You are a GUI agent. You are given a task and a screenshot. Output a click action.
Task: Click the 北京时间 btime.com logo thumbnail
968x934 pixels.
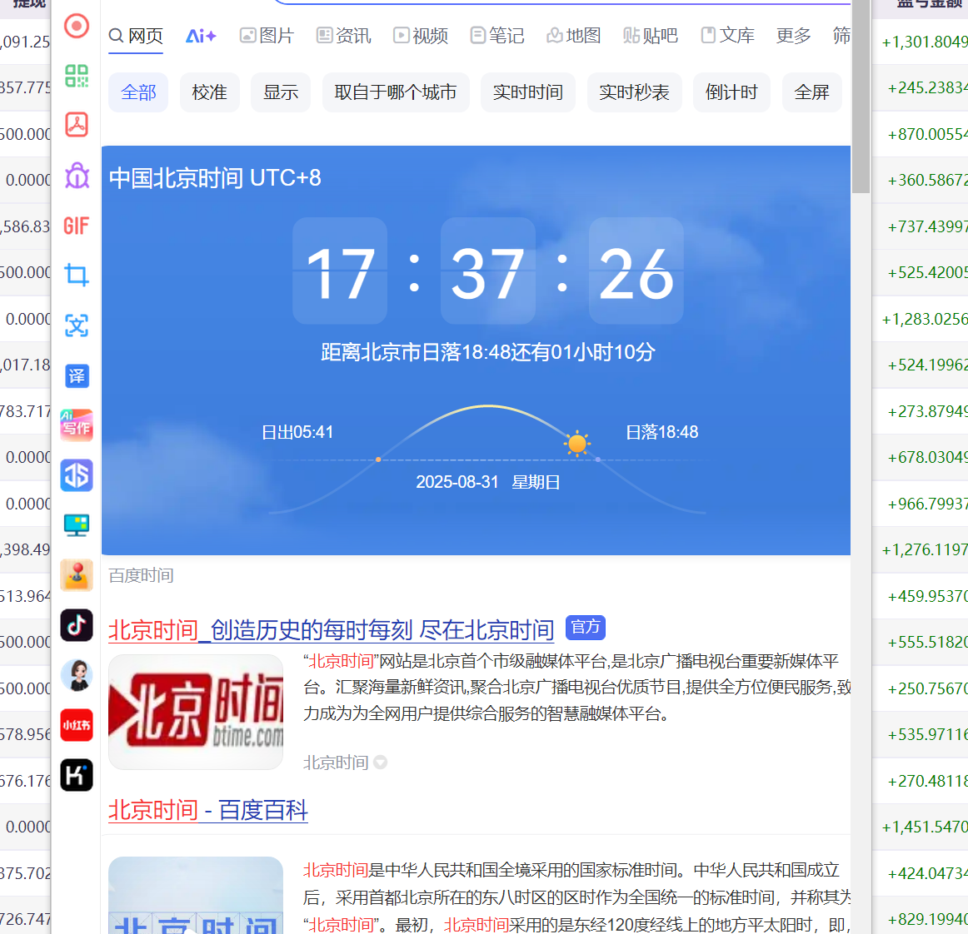[196, 712]
